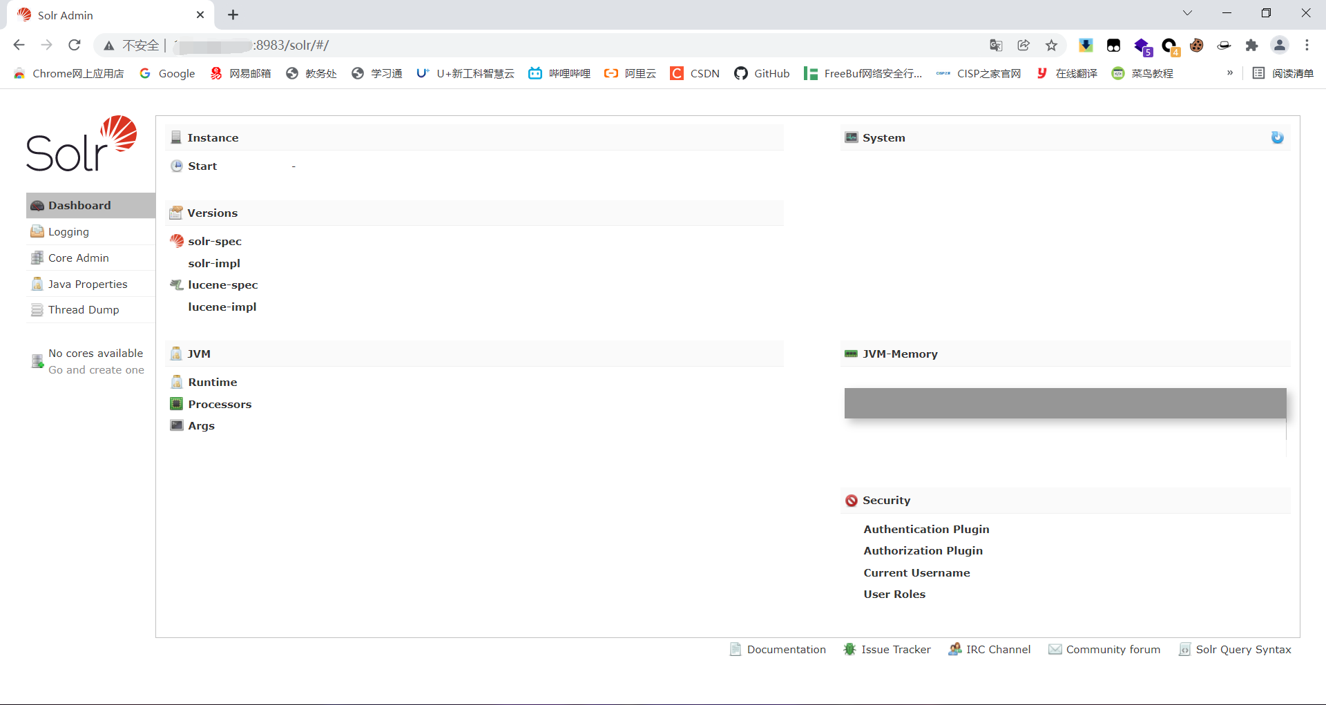Open the U+新工科智慧云 bookmark

tap(465, 73)
